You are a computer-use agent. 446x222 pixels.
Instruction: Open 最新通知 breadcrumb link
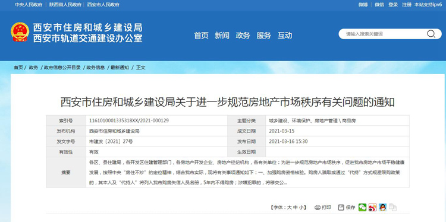(120, 68)
